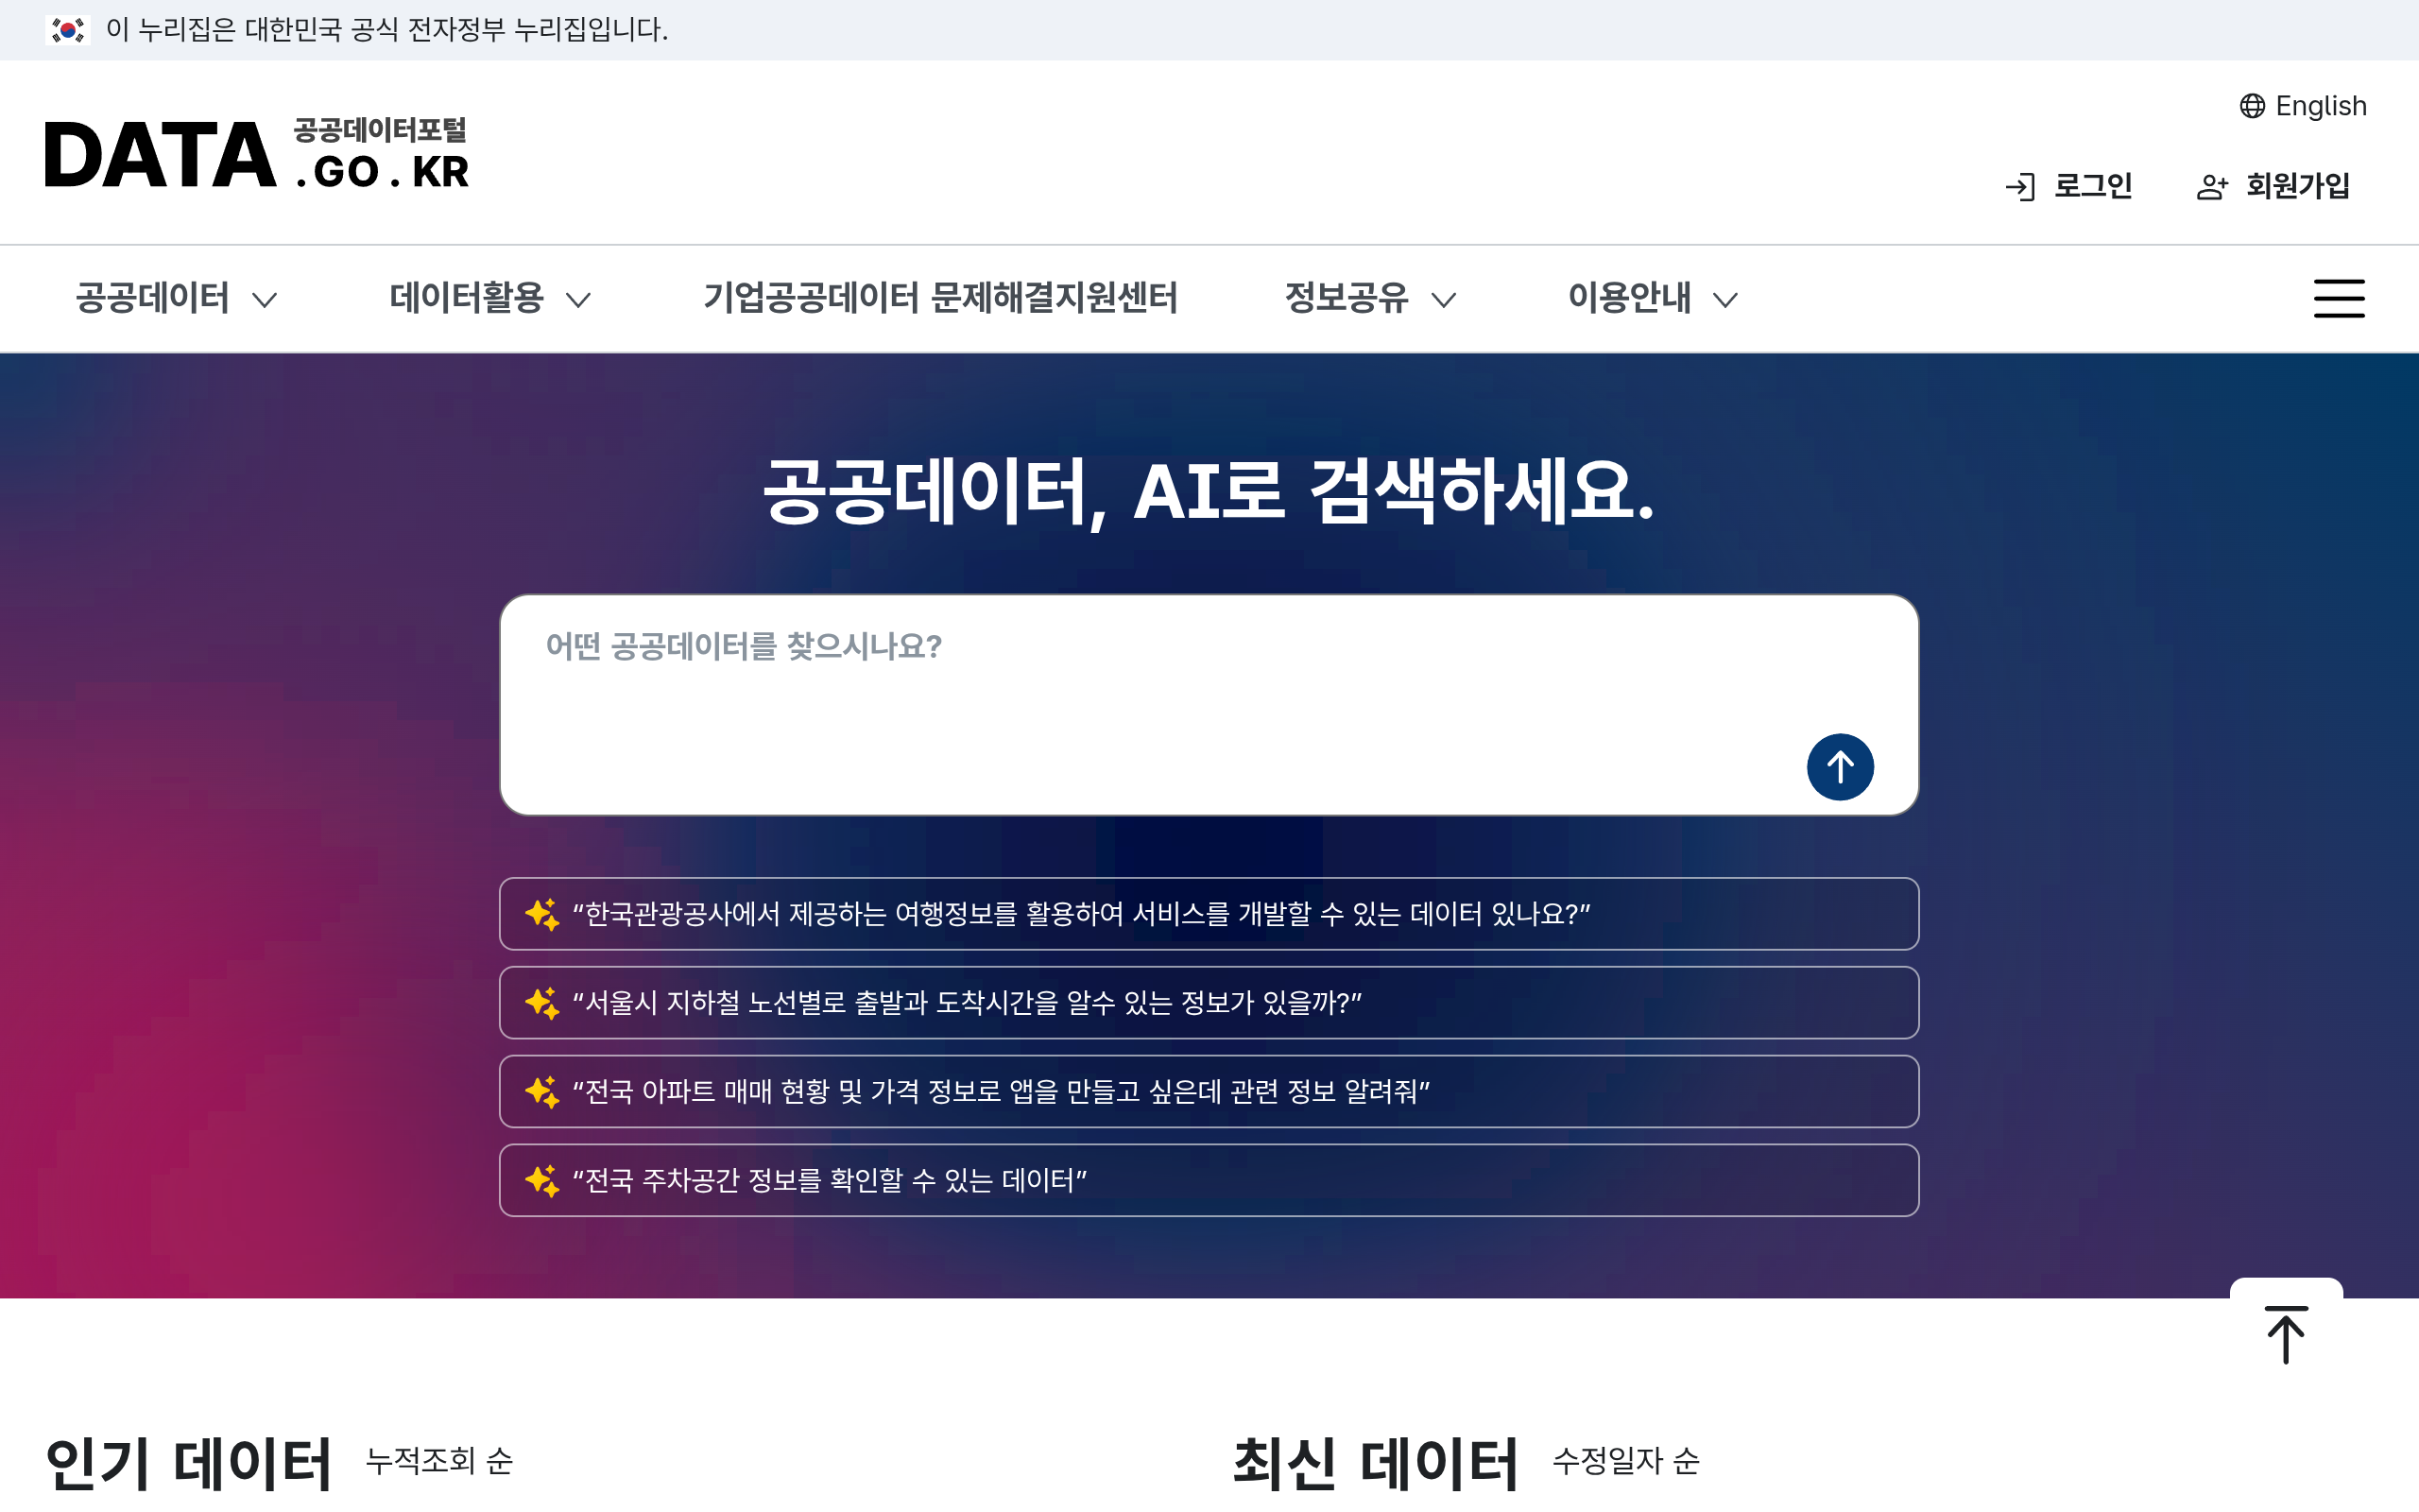The height and width of the screenshot is (1512, 2419).
Task: Click the Korean flag icon in top banner
Action: [68, 30]
